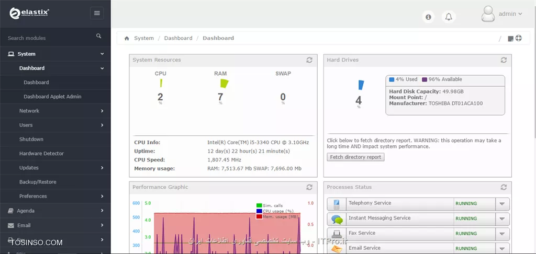Click the sticky note icon near breadcrumb
The height and width of the screenshot is (254, 536).
(x=511, y=39)
